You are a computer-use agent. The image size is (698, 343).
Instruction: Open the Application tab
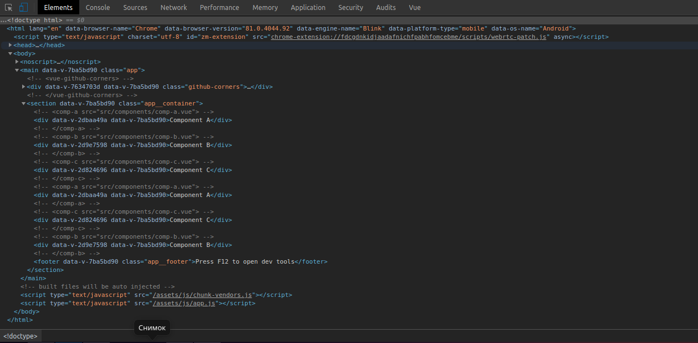click(308, 7)
